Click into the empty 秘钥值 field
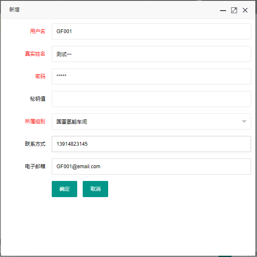 click(151, 99)
